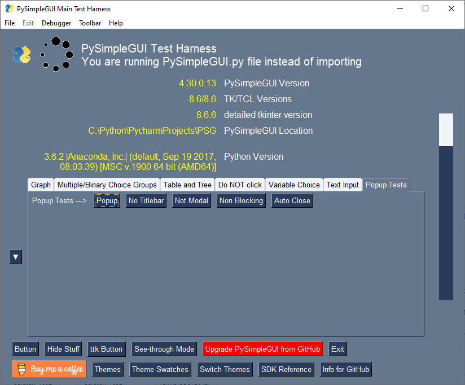The width and height of the screenshot is (465, 385).
Task: Click the PySimpleGUI Python logo image
Action: pos(21,55)
